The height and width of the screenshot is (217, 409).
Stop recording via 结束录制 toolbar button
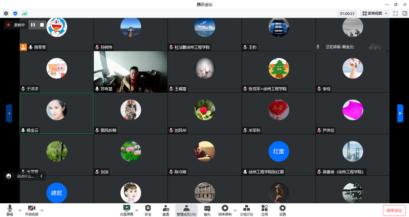tap(225, 210)
